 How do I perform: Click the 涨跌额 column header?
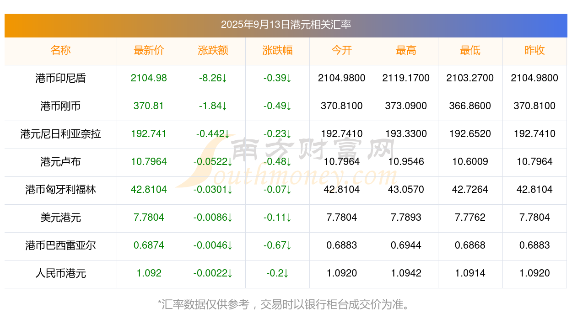pos(213,50)
